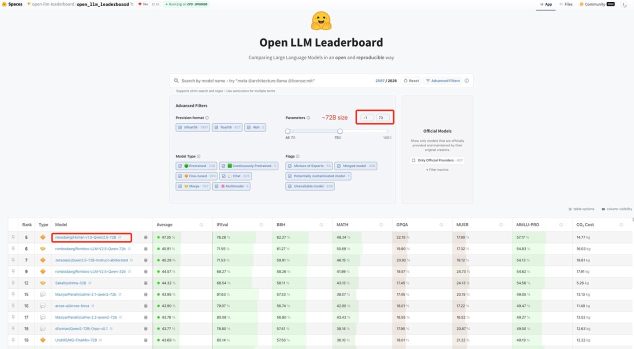This screenshot has width=634, height=349.
Task: Click the details icon in the Homer-v1.0-Qwen2.5-72B row
Action: click(146, 237)
